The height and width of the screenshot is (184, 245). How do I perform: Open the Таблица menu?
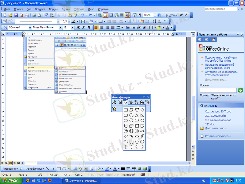[x=79, y=9]
